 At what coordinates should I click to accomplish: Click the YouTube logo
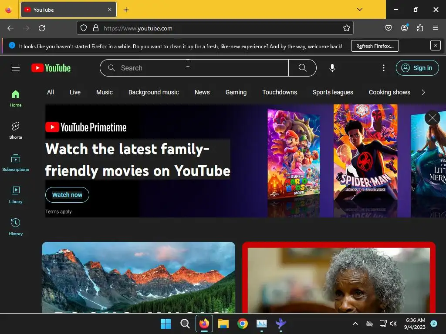click(51, 68)
